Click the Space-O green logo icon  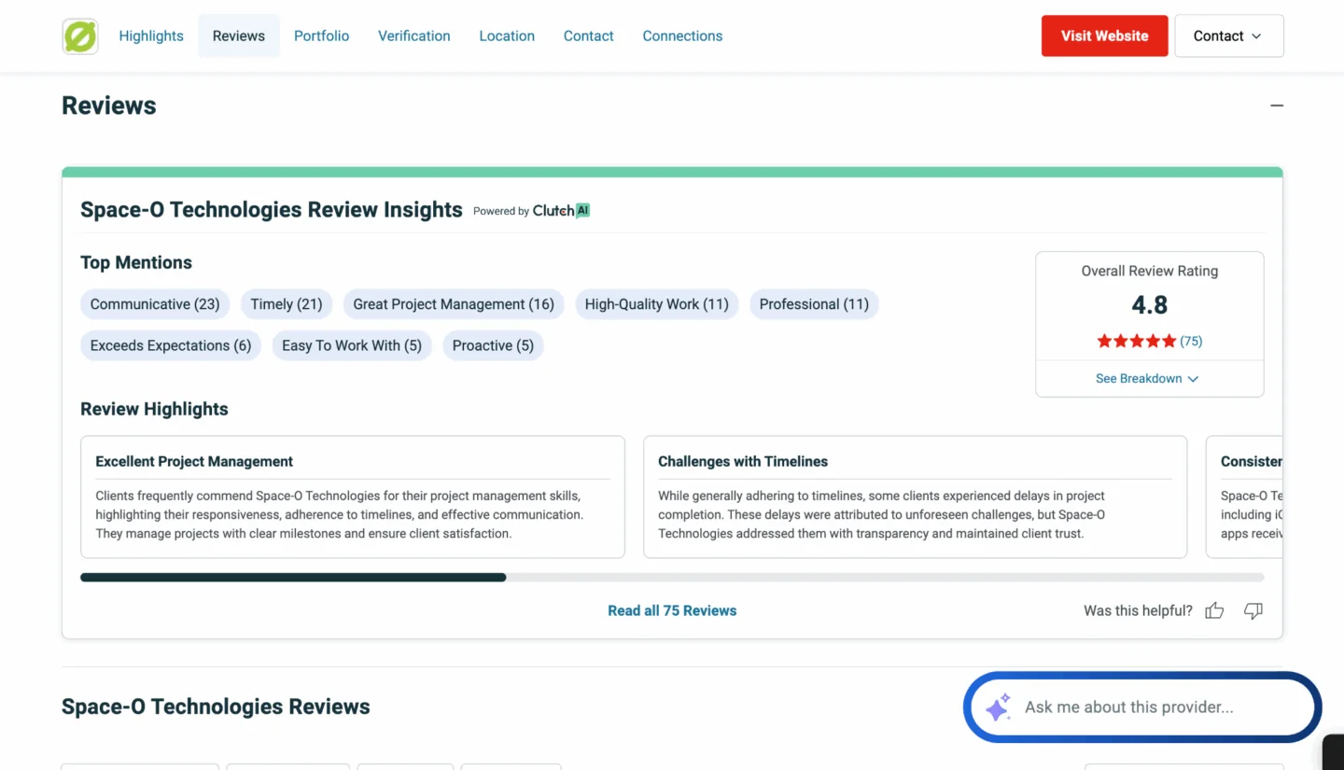point(80,35)
